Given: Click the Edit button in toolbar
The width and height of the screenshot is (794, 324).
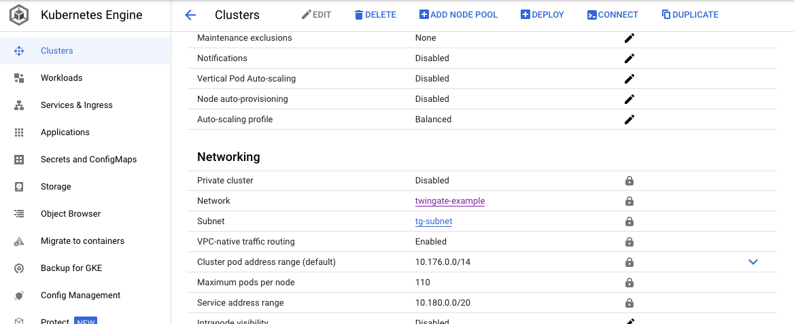Looking at the screenshot, I should tap(317, 15).
